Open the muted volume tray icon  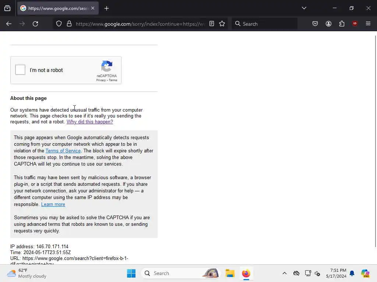(317, 273)
